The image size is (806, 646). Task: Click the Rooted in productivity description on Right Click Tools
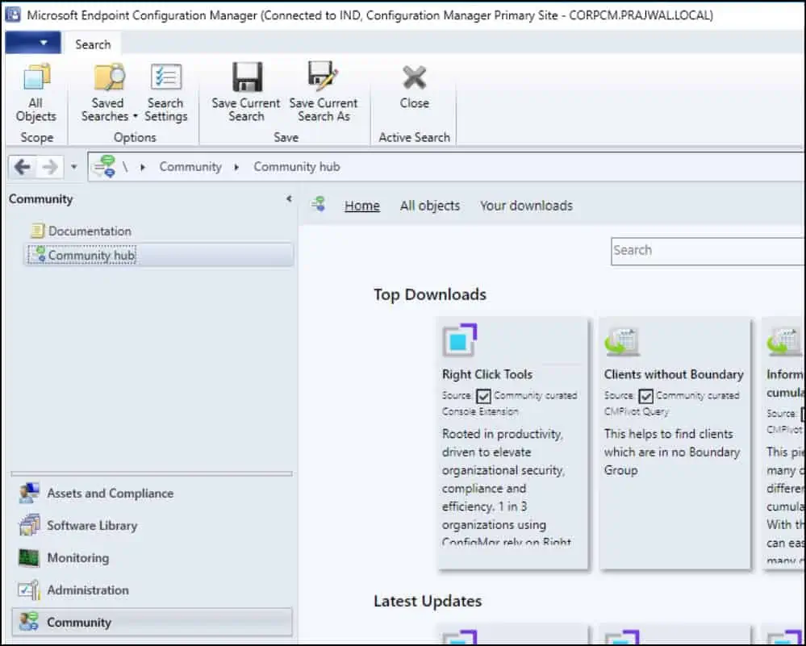click(505, 488)
